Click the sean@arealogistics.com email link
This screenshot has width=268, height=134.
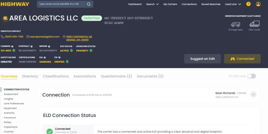45,37
